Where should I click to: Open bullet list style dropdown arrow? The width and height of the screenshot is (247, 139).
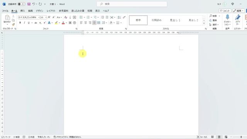tap(85, 17)
